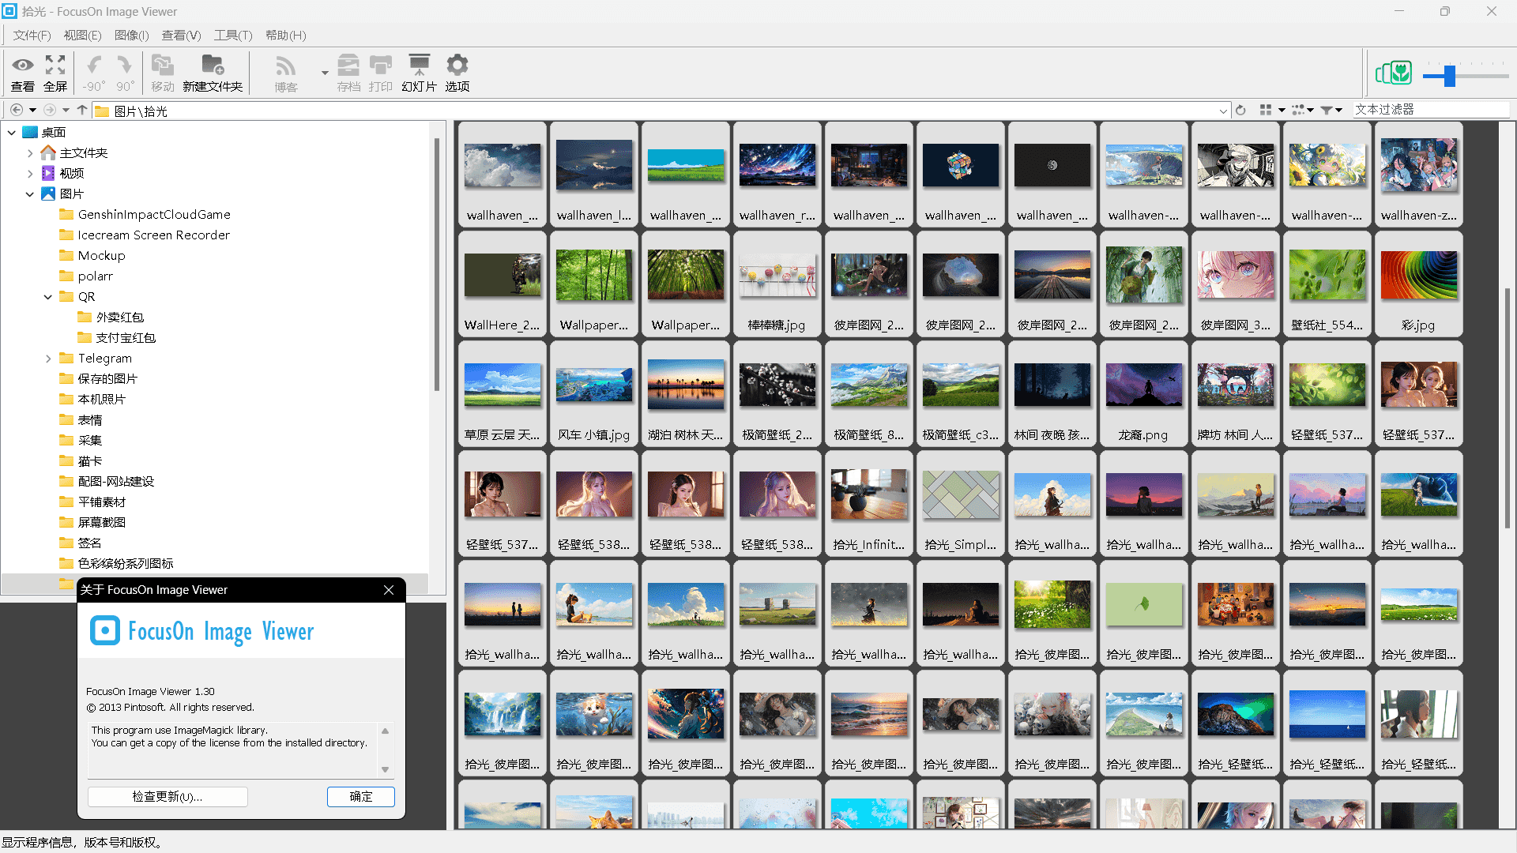This screenshot has height=853, width=1517.
Task: Select the 龙裔.png thumbnail
Action: tap(1144, 394)
